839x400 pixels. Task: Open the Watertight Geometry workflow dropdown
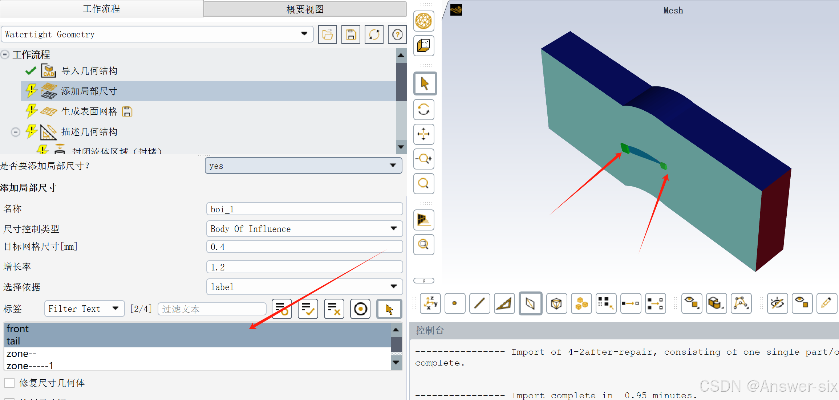304,34
